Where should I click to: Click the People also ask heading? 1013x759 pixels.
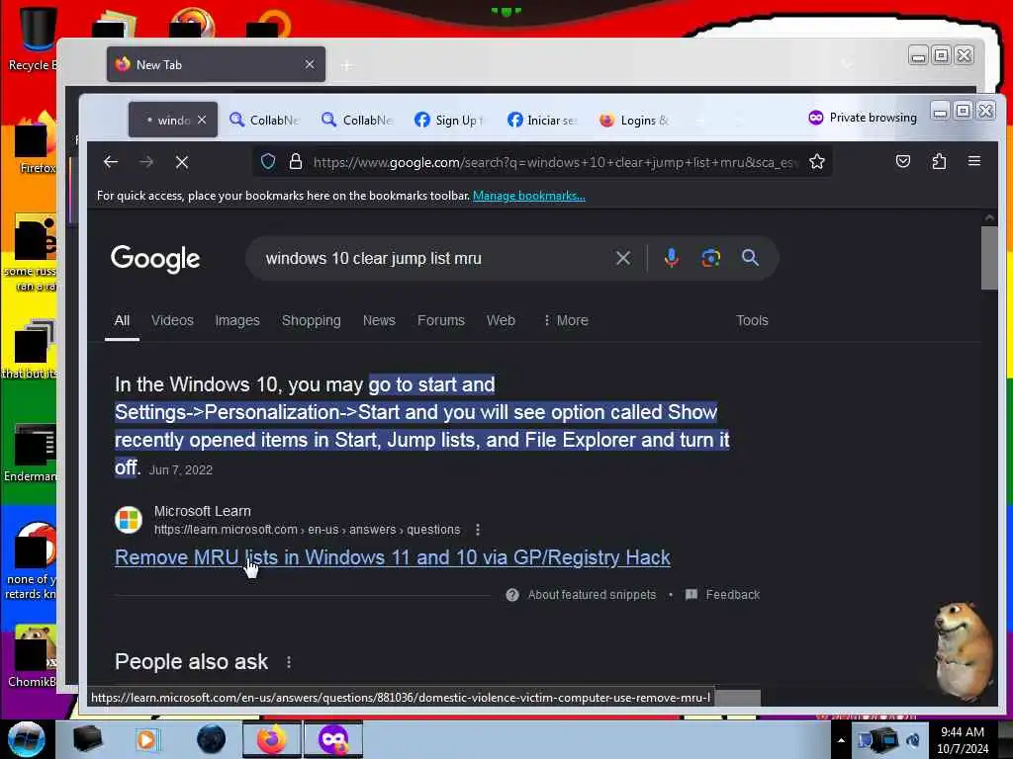click(191, 662)
